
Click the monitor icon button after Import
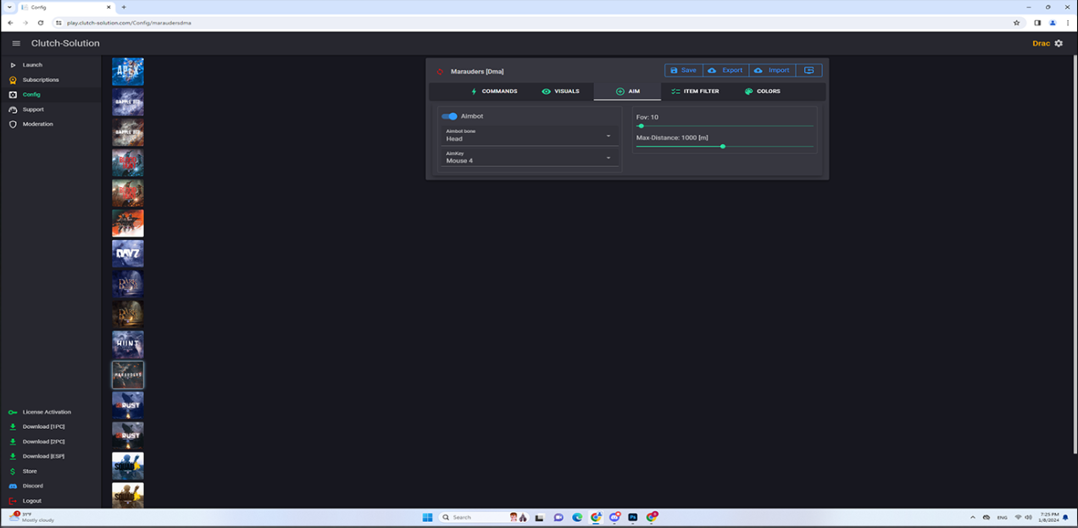pyautogui.click(x=808, y=70)
